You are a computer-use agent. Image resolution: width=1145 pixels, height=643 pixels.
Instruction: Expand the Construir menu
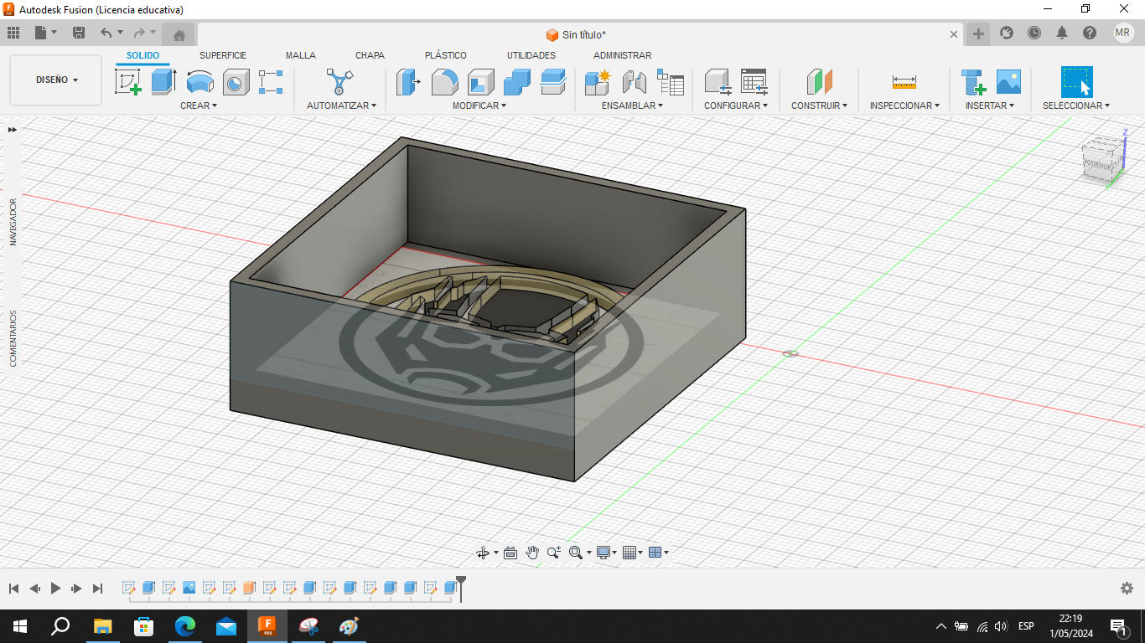(x=819, y=105)
